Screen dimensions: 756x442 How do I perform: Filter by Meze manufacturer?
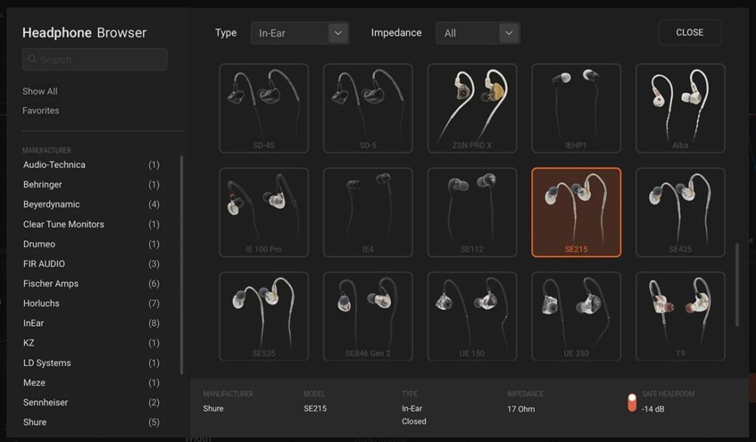click(91, 382)
